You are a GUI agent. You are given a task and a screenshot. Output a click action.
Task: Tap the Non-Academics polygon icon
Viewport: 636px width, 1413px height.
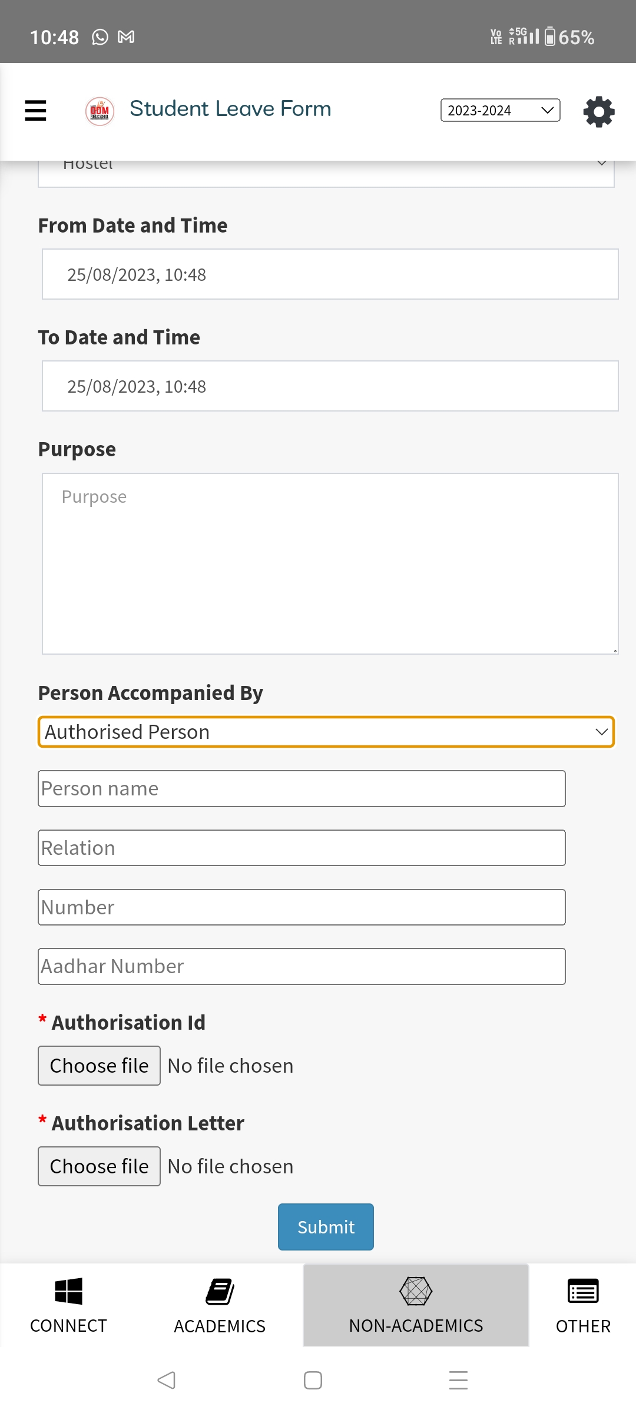pyautogui.click(x=416, y=1291)
